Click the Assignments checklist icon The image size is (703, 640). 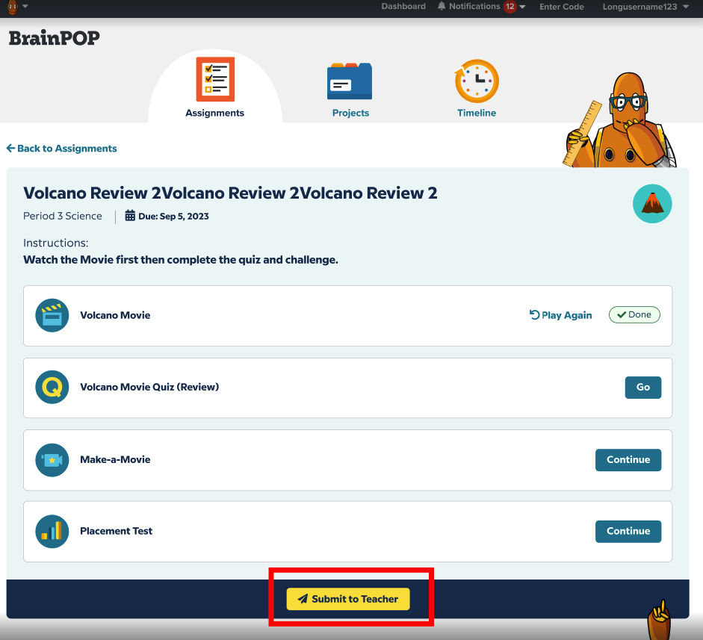215,79
